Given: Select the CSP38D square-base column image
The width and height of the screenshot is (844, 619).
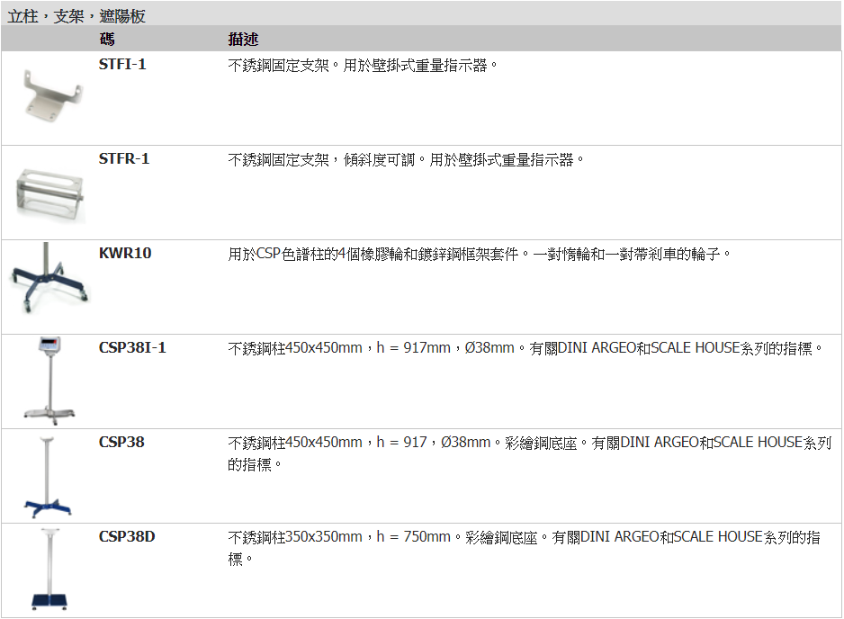Looking at the screenshot, I should click(49, 570).
